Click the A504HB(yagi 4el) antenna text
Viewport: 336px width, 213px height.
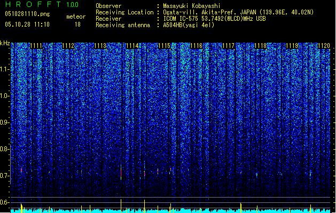[x=189, y=25]
